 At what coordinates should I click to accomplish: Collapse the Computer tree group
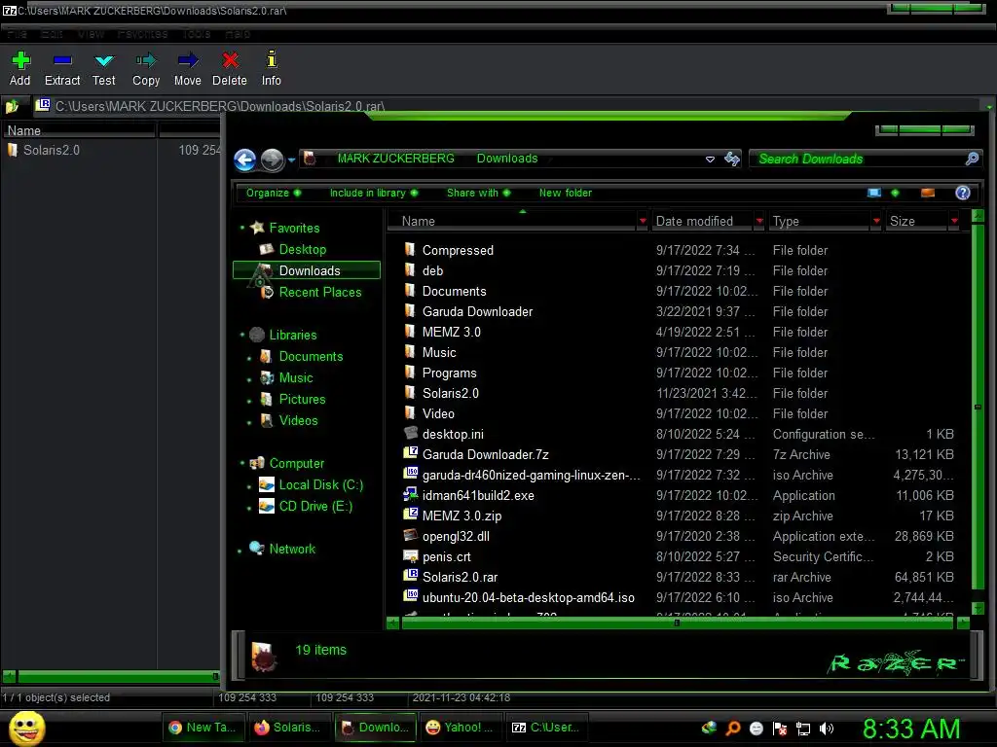click(242, 463)
